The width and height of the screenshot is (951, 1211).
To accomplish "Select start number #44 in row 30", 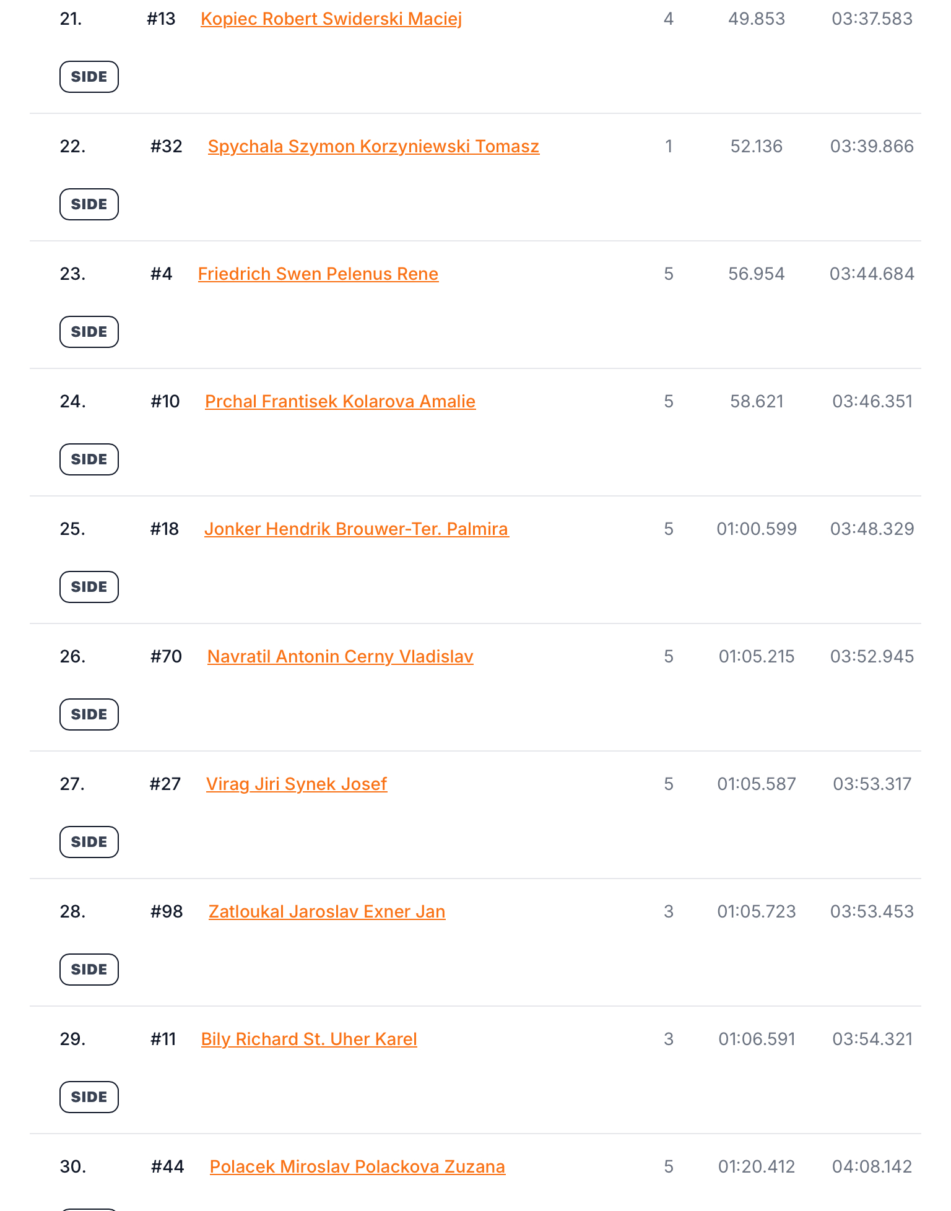I will pos(167,1167).
